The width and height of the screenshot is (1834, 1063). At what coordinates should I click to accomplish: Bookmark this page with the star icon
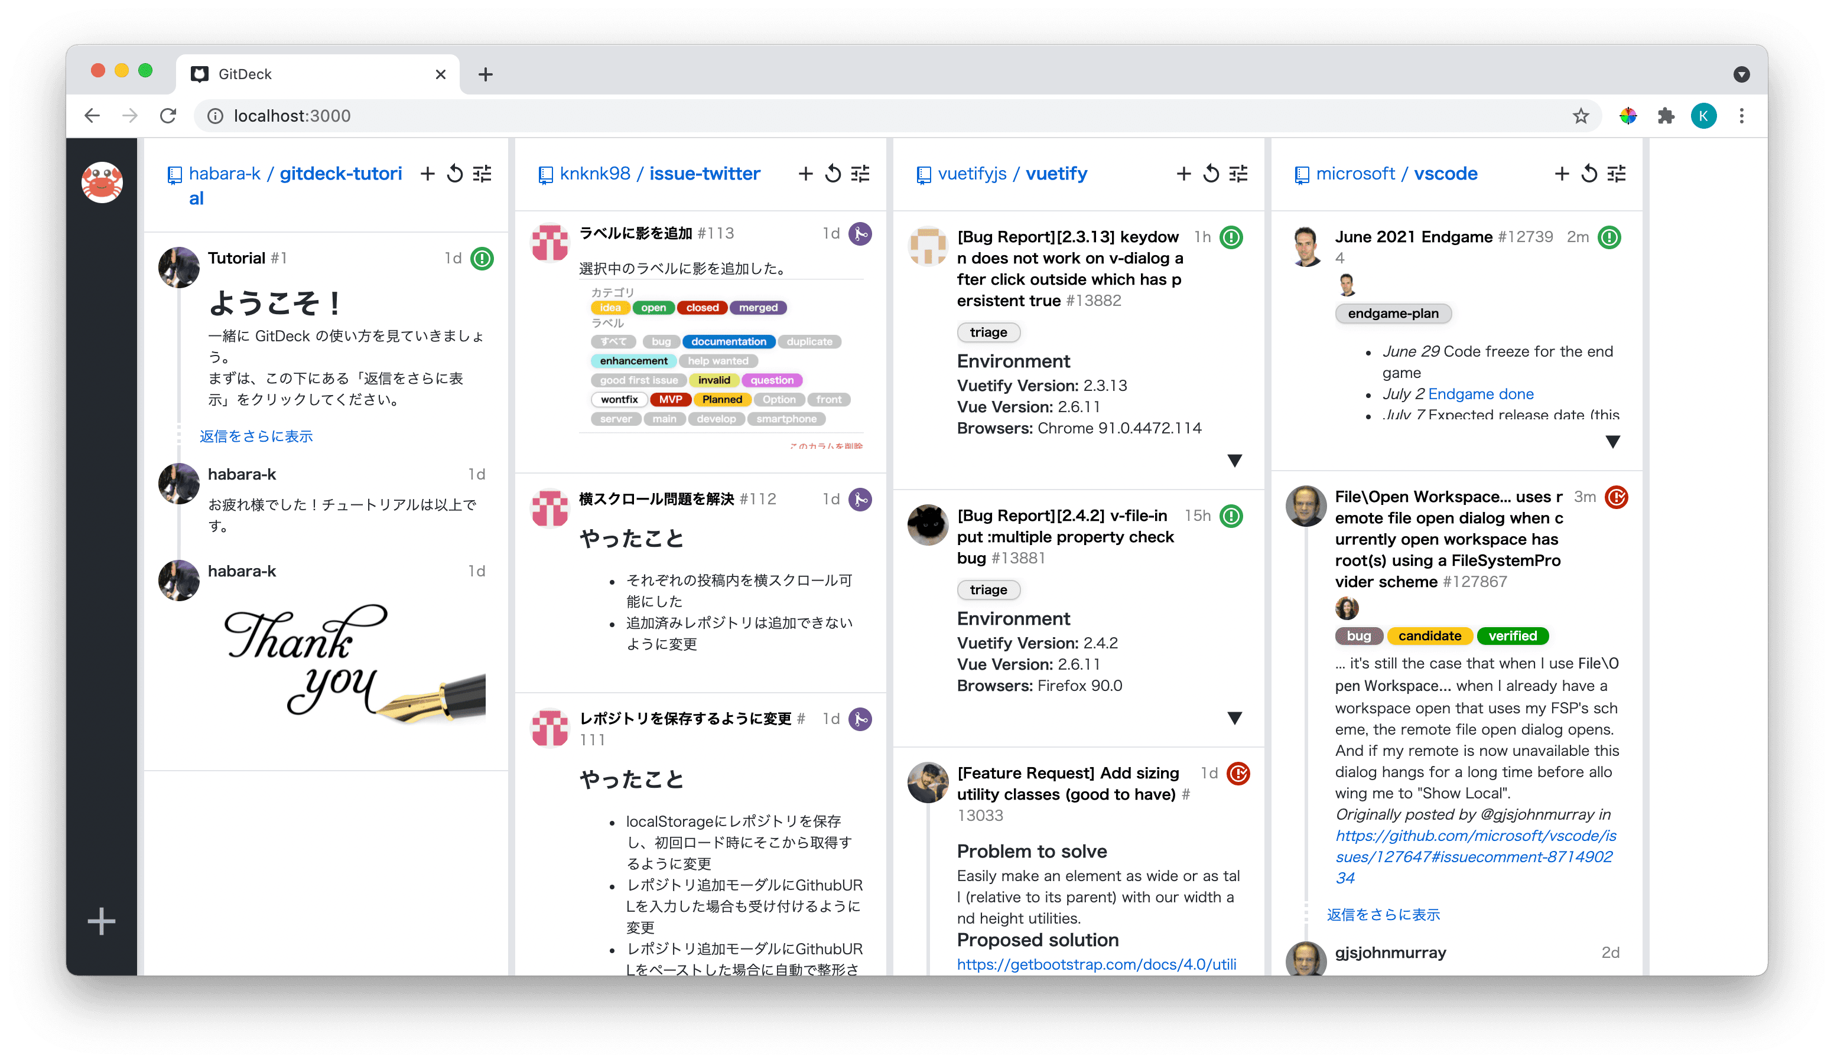click(x=1580, y=116)
